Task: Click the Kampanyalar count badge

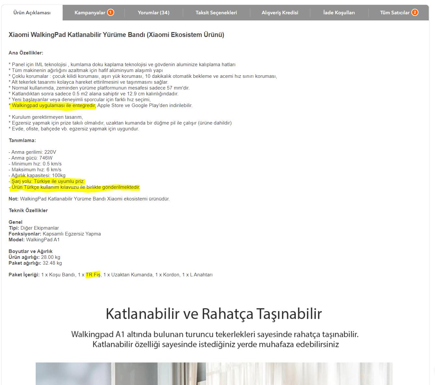Action: (111, 13)
